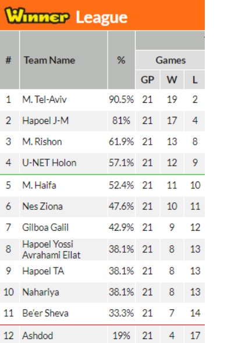The height and width of the screenshot is (343, 231).
Task: Sort by the % column header
Action: point(121,60)
